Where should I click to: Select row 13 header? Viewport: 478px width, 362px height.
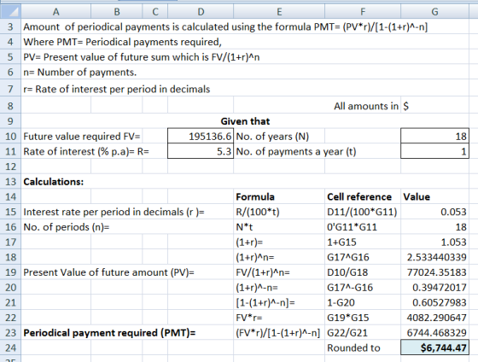[x=10, y=182]
